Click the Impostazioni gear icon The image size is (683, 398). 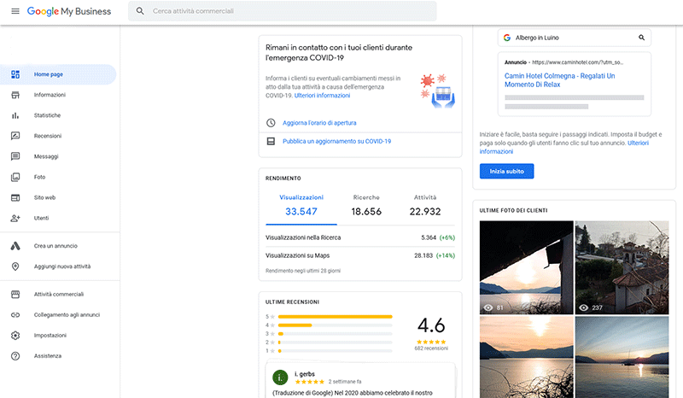pyautogui.click(x=15, y=336)
